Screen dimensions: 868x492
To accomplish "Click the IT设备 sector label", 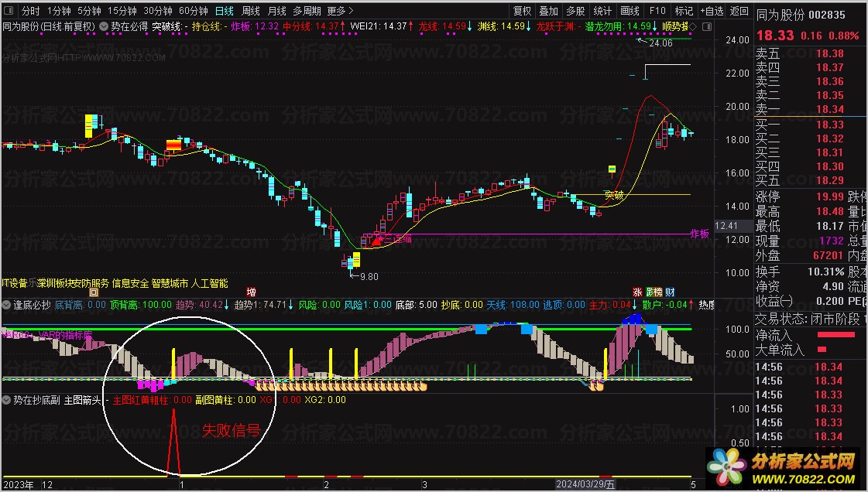I will [15, 283].
